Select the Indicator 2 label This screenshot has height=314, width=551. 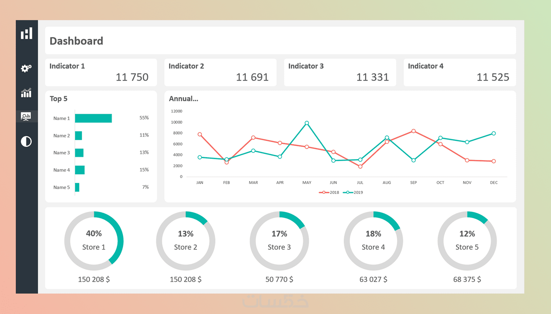click(186, 66)
